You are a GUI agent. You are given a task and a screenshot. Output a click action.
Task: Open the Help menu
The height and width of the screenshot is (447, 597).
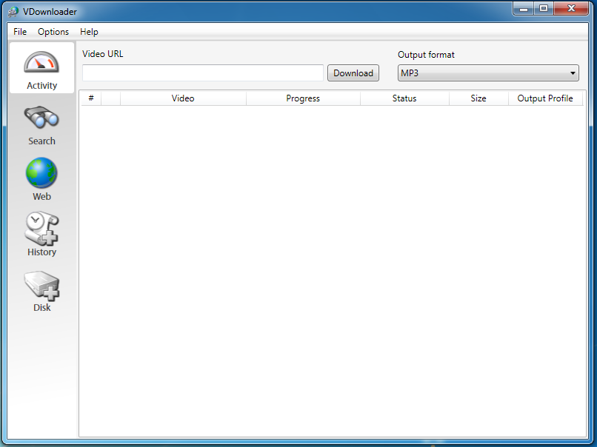point(89,32)
